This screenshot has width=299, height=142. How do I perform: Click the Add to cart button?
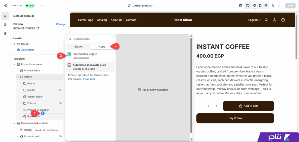tap(248, 106)
